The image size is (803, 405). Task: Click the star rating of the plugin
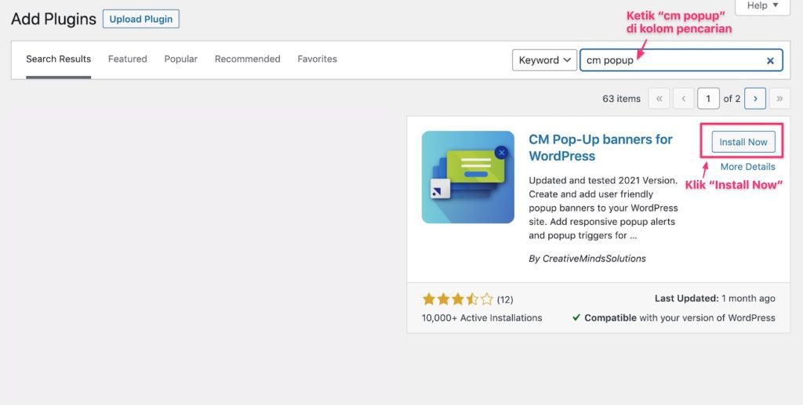(x=458, y=299)
